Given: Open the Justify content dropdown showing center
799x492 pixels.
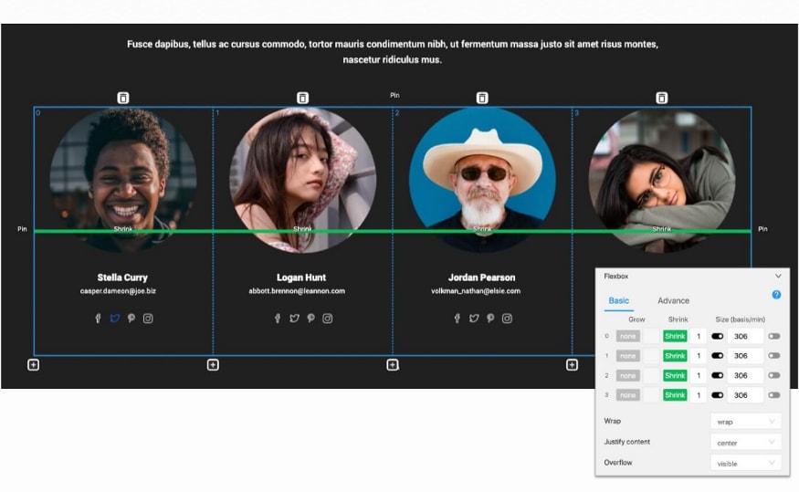Looking at the screenshot, I should point(745,443).
